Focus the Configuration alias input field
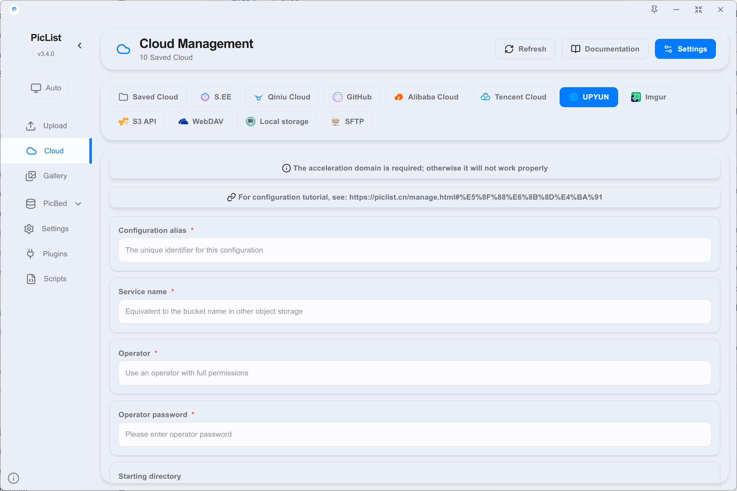The width and height of the screenshot is (737, 491). pos(415,250)
